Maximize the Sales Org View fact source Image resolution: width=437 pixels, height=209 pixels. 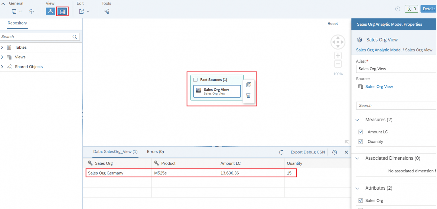click(x=248, y=85)
